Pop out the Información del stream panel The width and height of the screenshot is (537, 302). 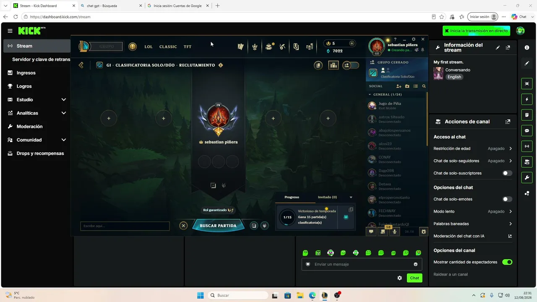[508, 47]
